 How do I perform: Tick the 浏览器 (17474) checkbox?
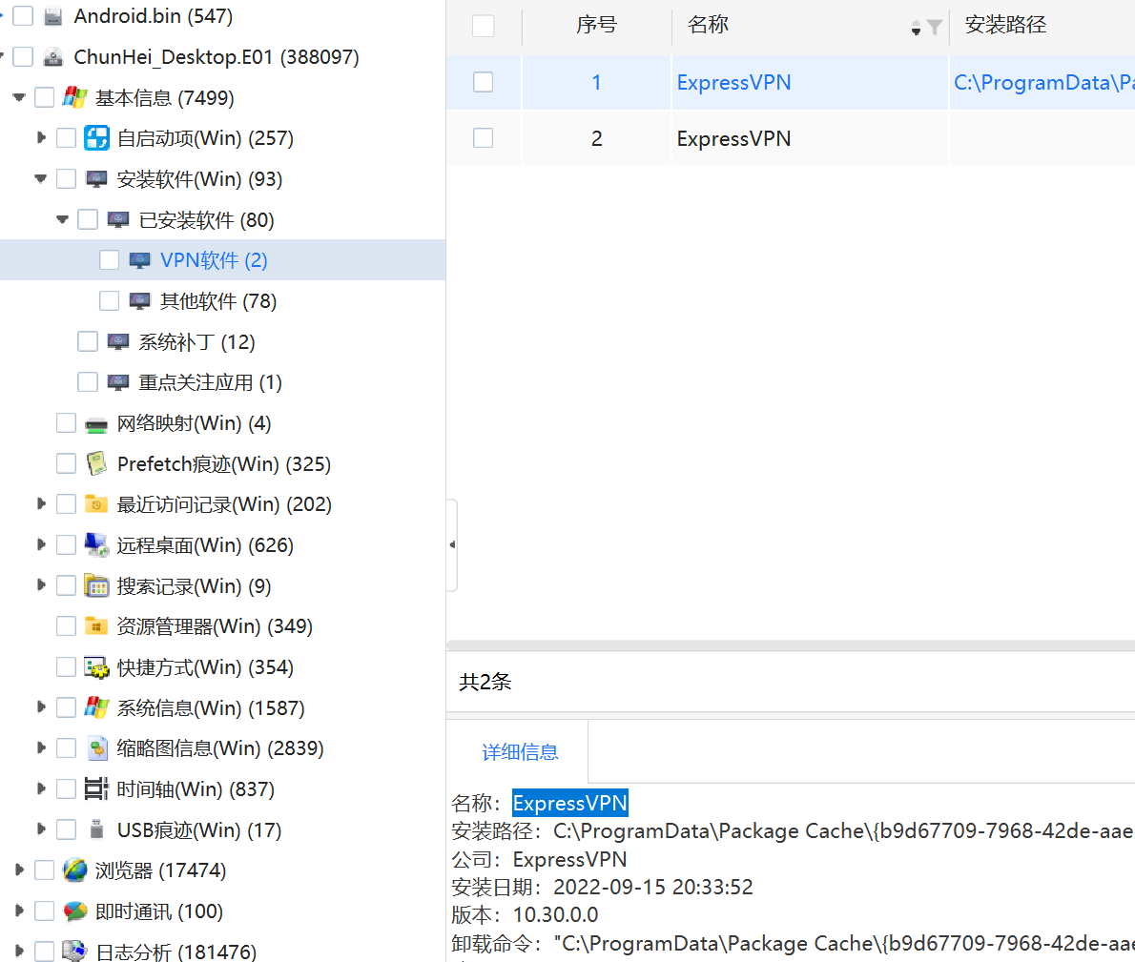(x=44, y=870)
